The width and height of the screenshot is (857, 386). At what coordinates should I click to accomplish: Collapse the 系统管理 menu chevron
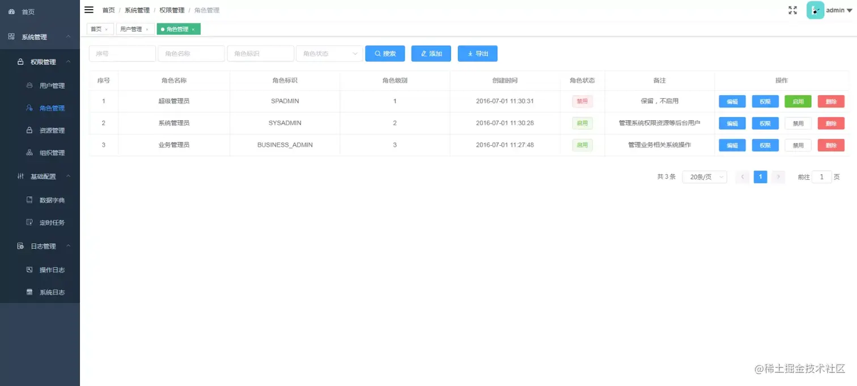pos(68,37)
